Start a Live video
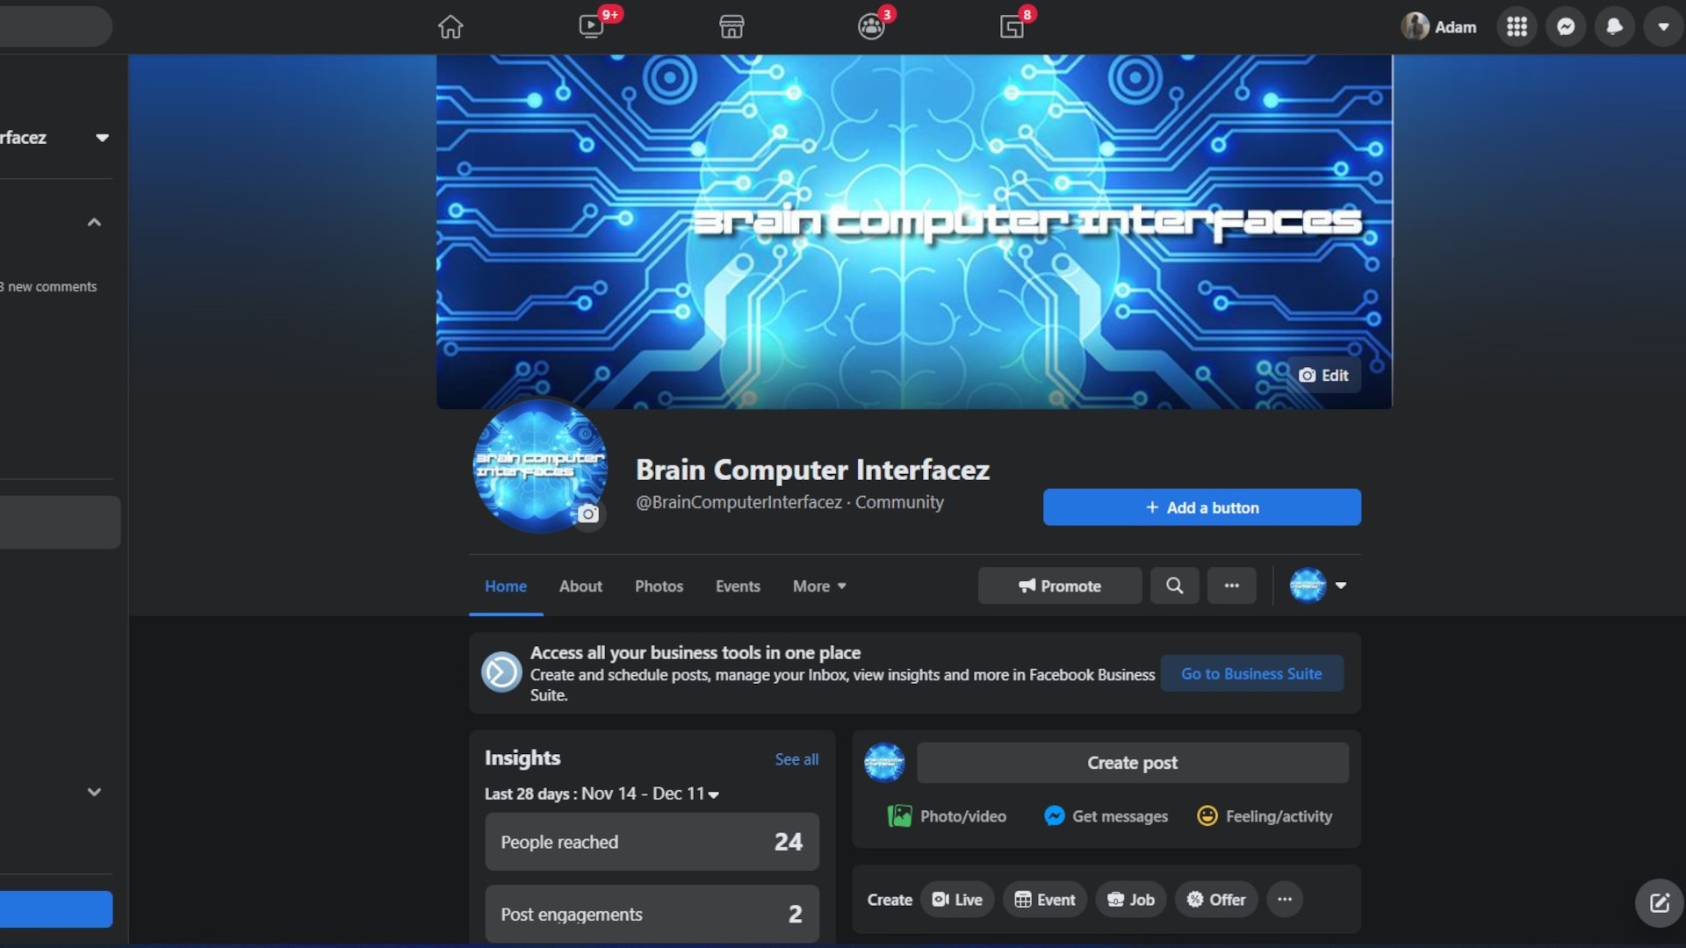 (x=957, y=900)
